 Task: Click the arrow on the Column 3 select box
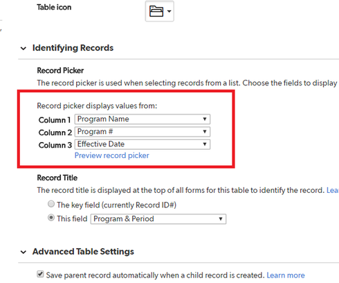tap(205, 144)
